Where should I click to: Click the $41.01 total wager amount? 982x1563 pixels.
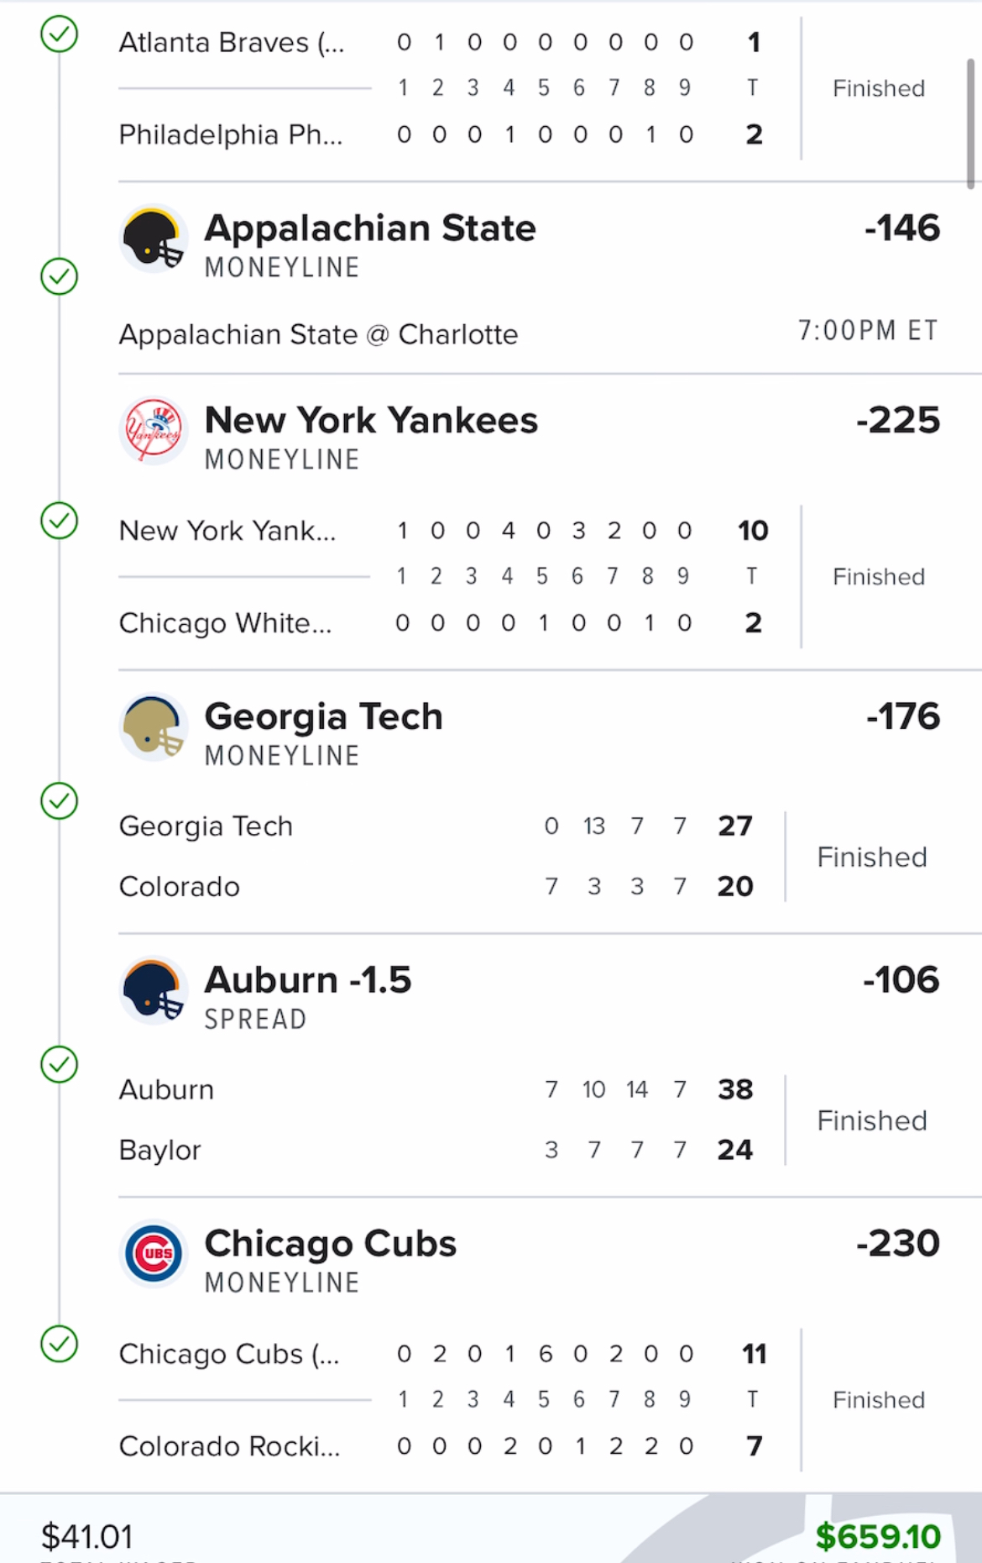[x=87, y=1536]
